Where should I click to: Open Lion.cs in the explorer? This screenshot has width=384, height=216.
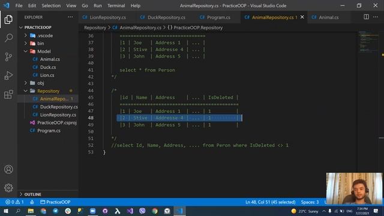(x=47, y=75)
